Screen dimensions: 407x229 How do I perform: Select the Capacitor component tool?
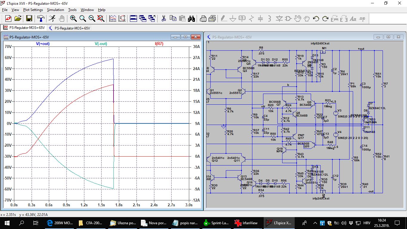click(x=260, y=18)
